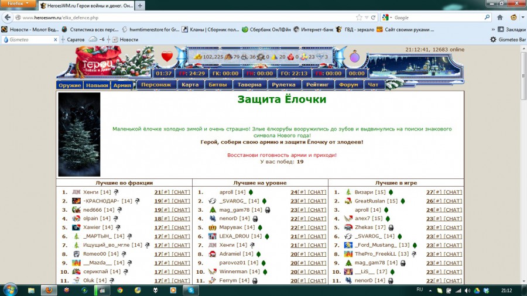Viewport: 527px width, 296px height.
Task: Open the Форум menu
Action: tap(348, 85)
